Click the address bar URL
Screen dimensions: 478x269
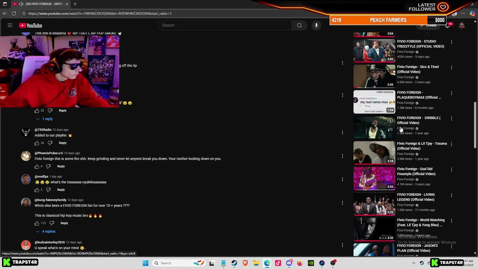[100, 13]
